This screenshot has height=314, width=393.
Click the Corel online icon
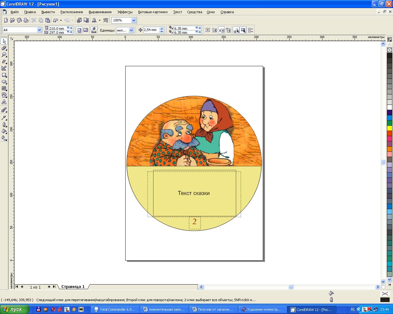(x=106, y=20)
